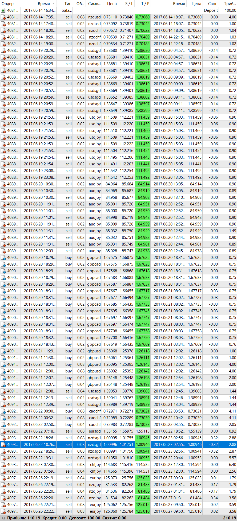
Task: Click the buy order icon of gbpcad 1.67568 row
Action: pos(3,271)
